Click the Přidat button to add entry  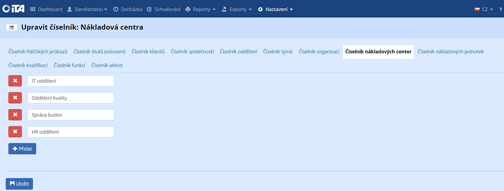point(22,149)
